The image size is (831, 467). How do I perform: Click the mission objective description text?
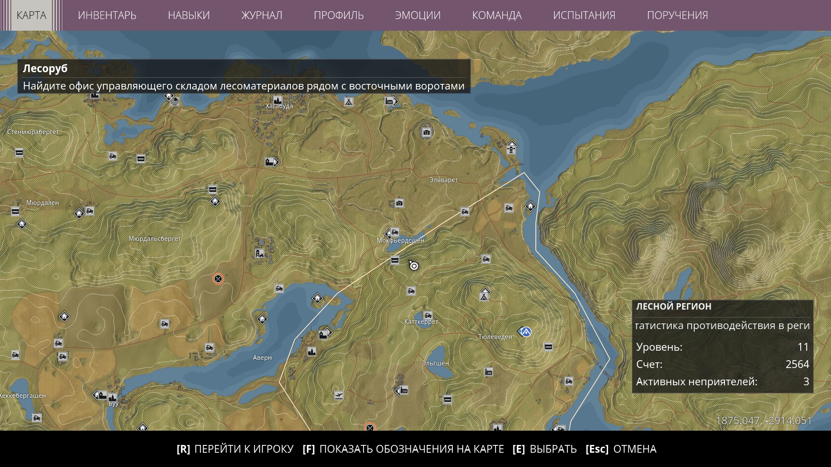point(244,86)
